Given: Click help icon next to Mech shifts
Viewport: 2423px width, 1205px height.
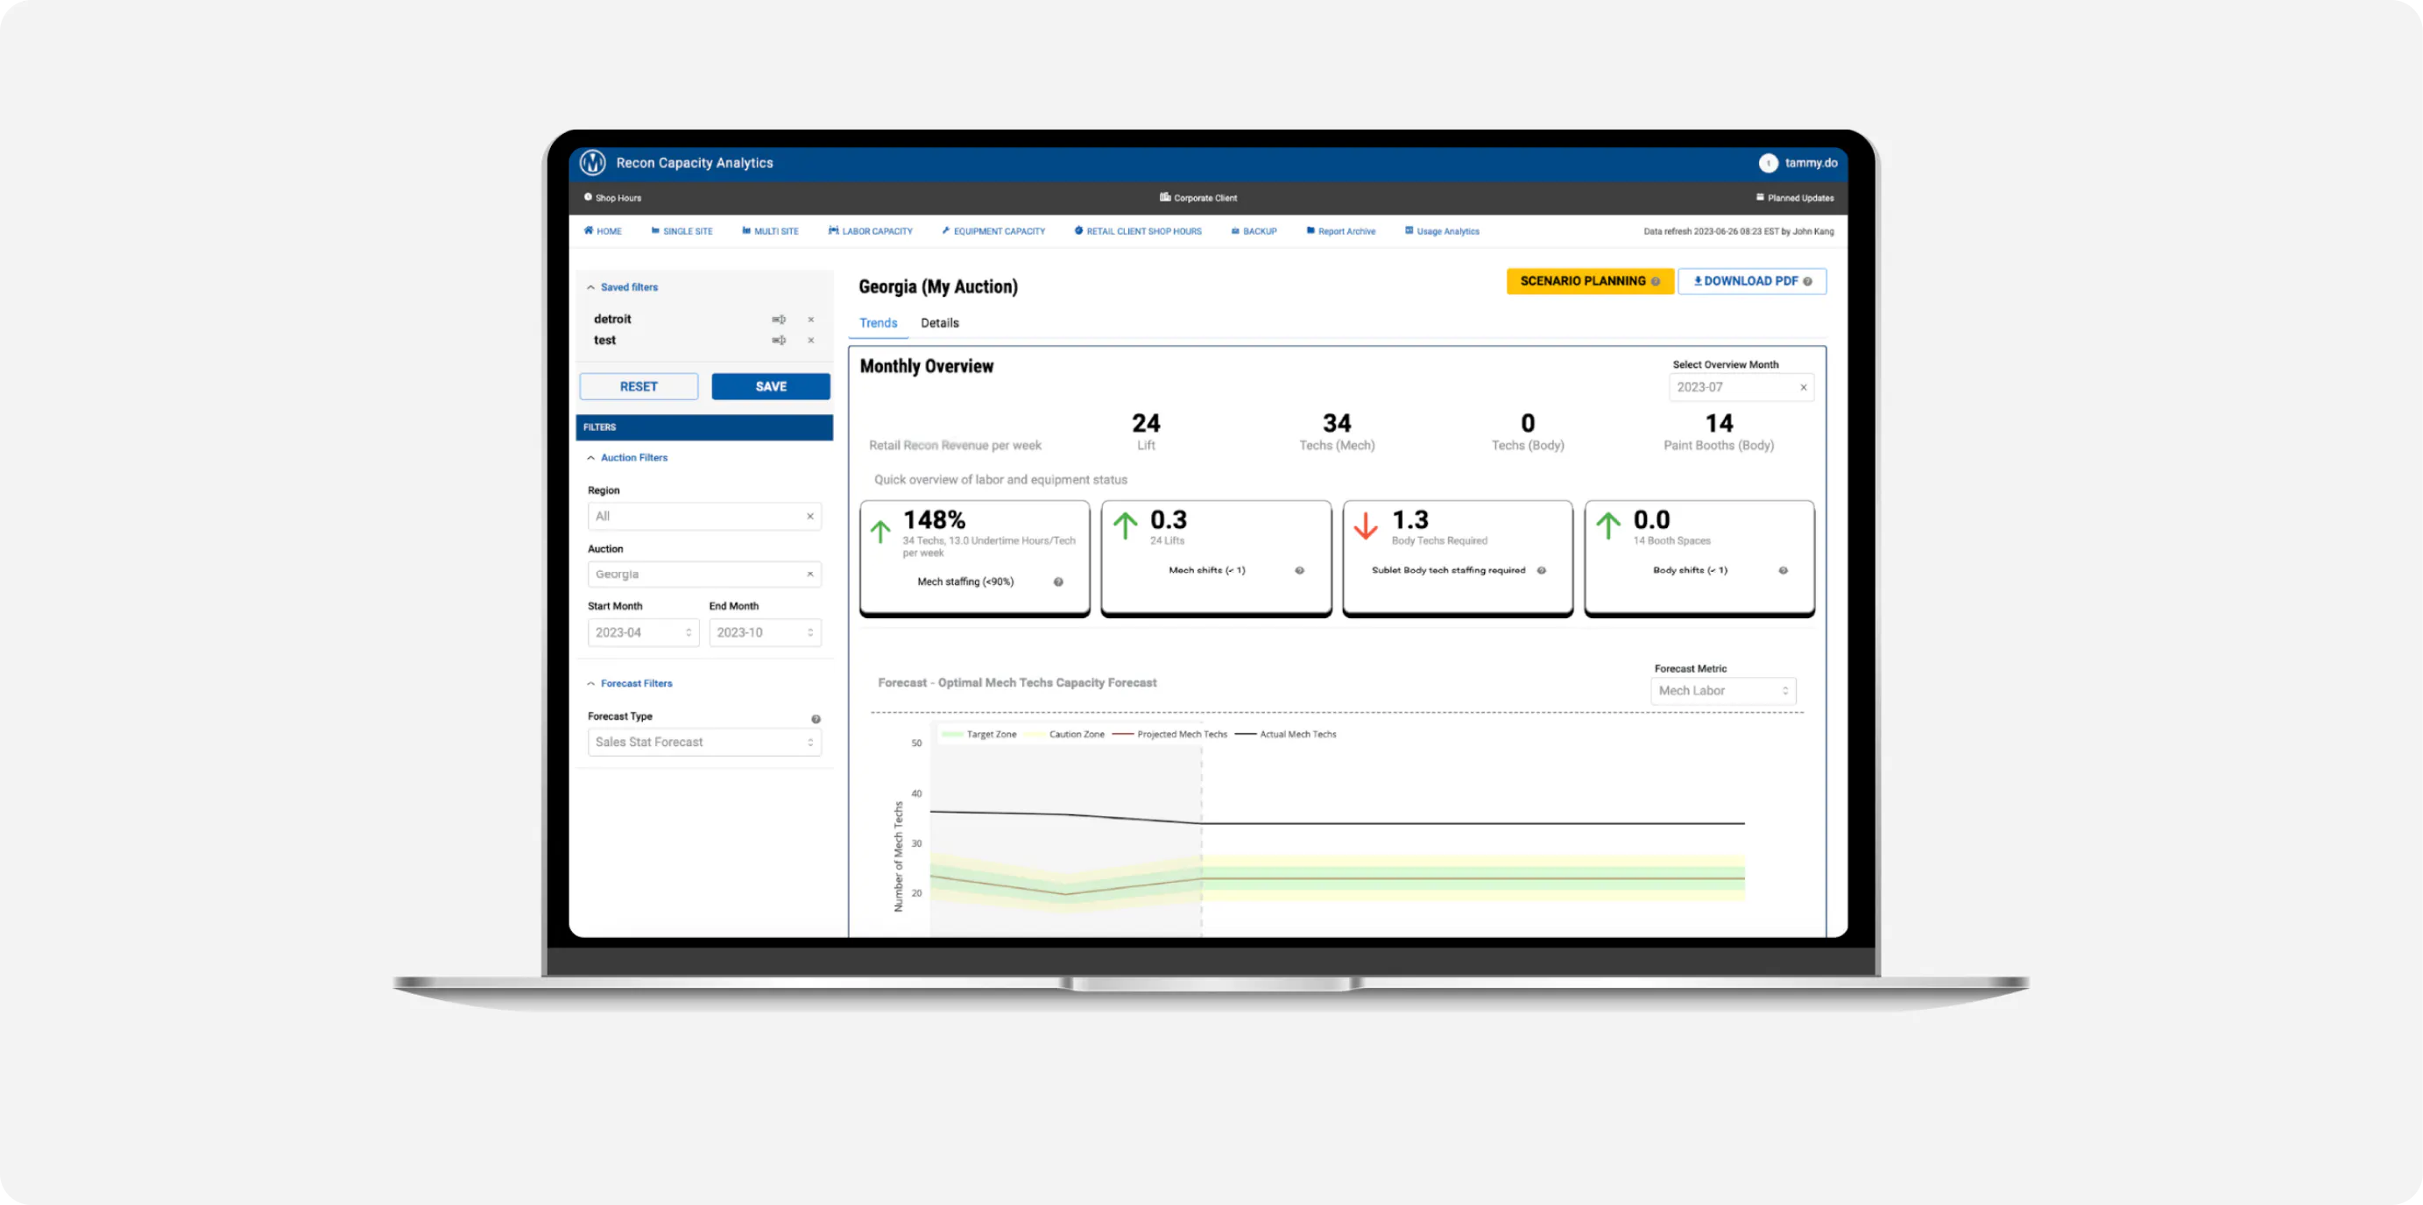Looking at the screenshot, I should [x=1299, y=571].
